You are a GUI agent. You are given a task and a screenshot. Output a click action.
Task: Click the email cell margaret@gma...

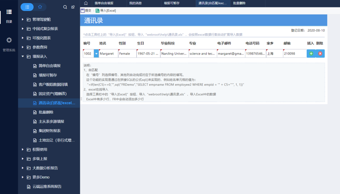(x=231, y=54)
